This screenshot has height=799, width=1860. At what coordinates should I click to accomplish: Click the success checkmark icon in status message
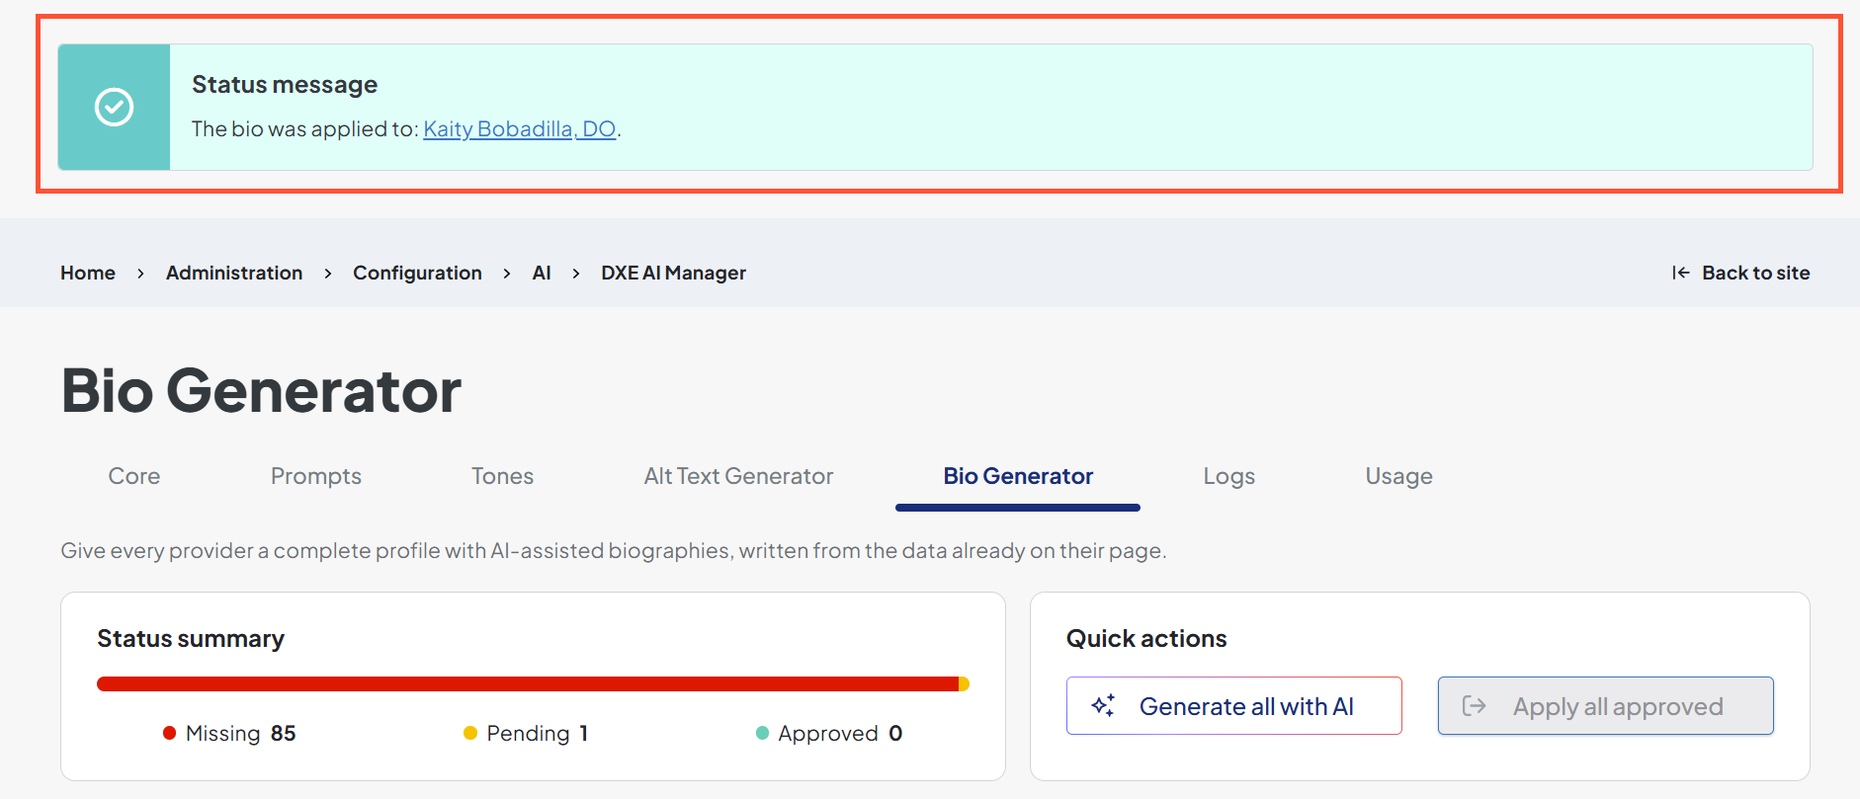114,107
